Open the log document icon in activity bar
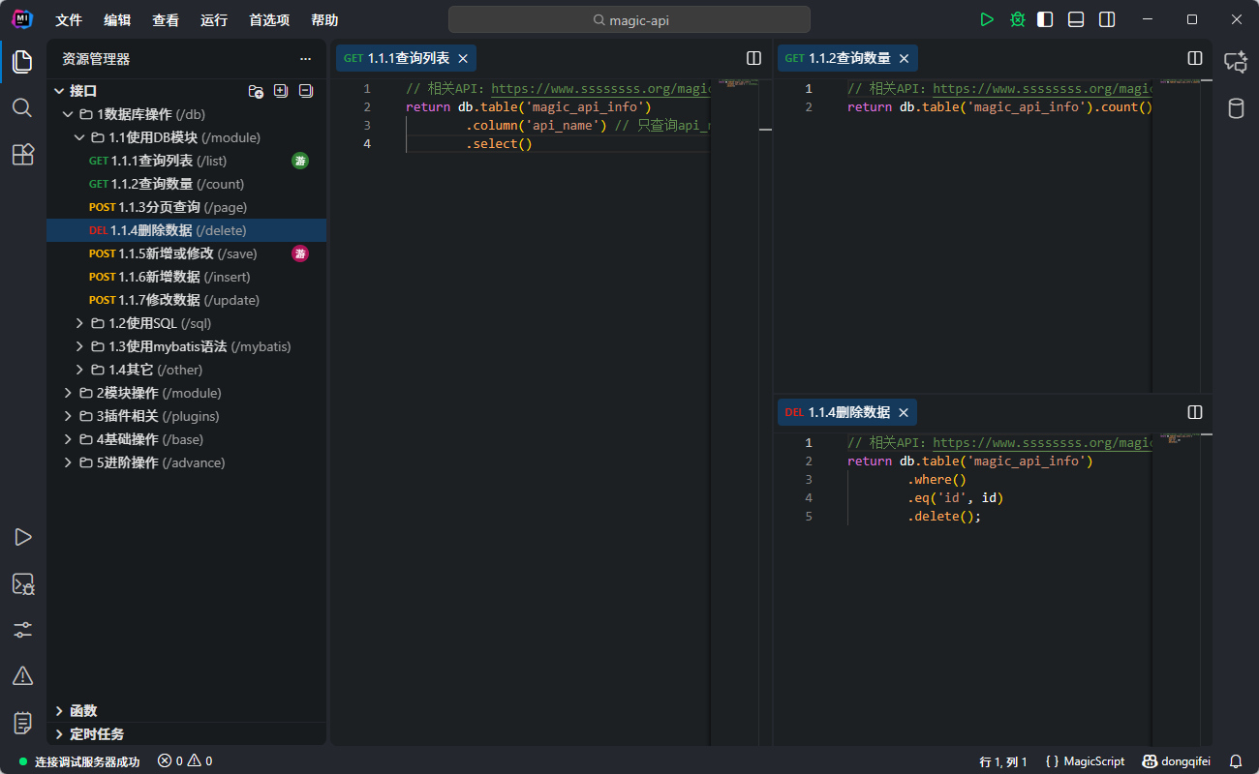This screenshot has height=774, width=1259. (x=23, y=722)
